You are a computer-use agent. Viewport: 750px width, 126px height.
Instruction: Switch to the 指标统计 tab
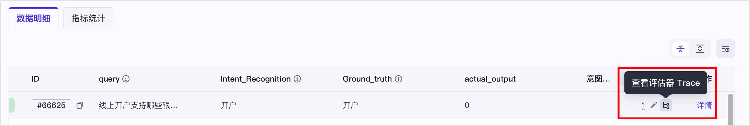tap(88, 19)
